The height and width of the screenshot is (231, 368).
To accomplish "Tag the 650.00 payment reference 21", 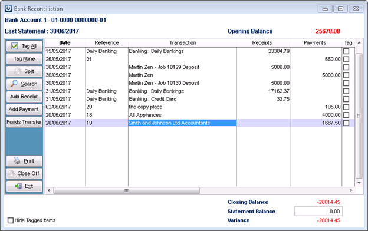I will pyautogui.click(x=346, y=60).
